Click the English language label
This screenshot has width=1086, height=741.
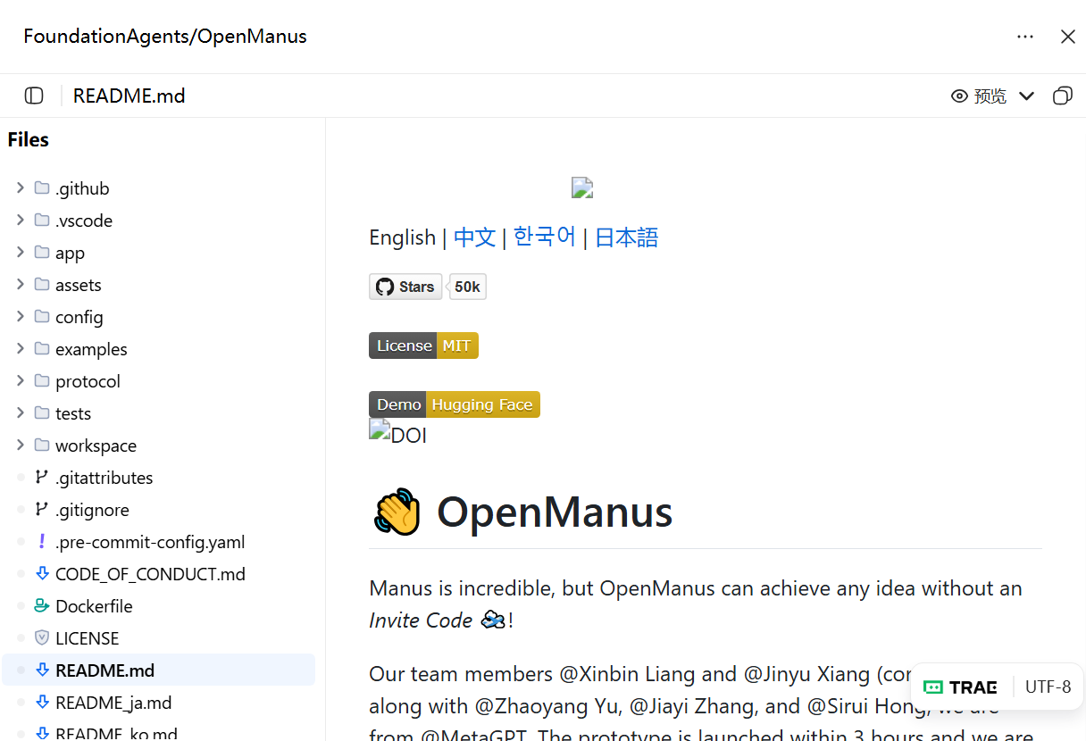coord(402,237)
